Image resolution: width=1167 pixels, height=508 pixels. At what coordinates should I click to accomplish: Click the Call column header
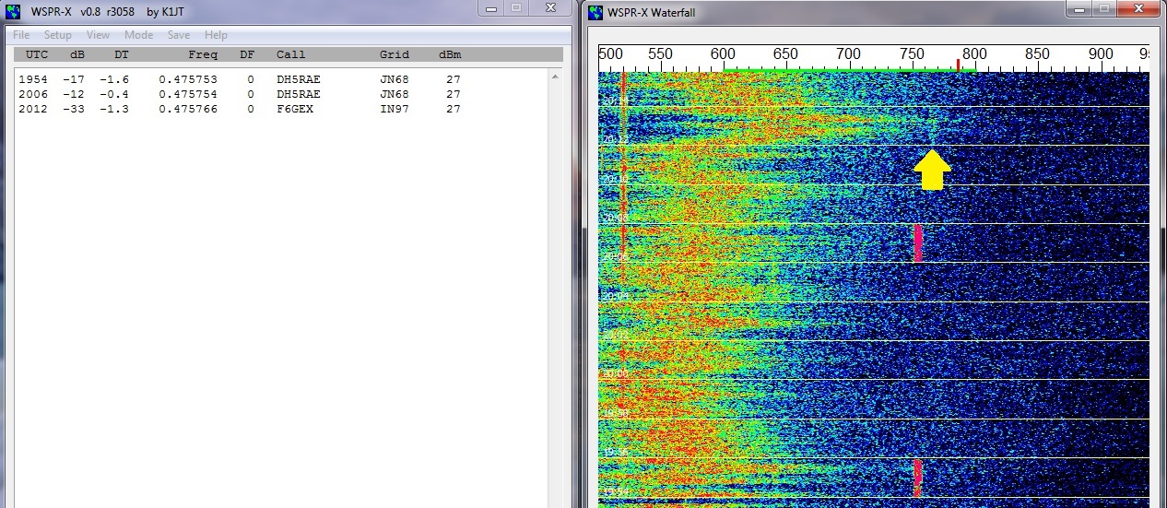(x=290, y=54)
